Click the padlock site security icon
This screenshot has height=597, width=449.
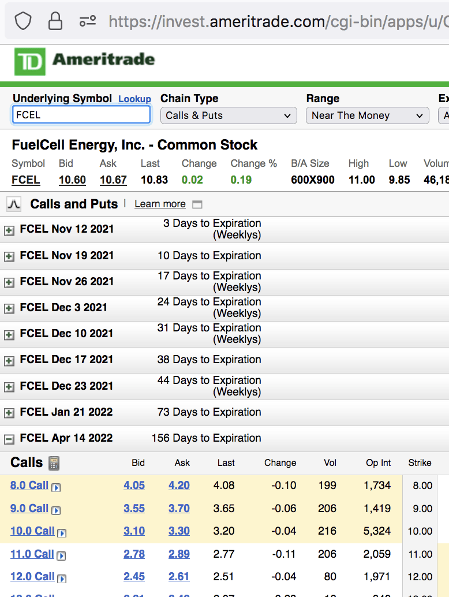click(x=55, y=21)
